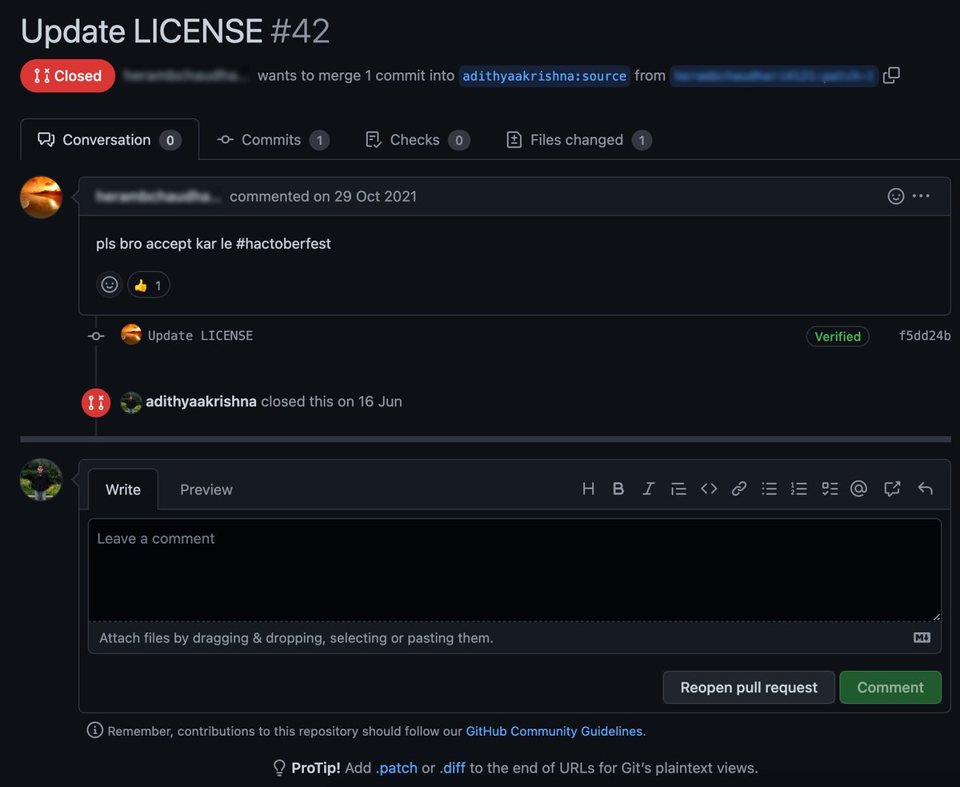The width and height of the screenshot is (960, 787).
Task: Click the Verified commit badge
Action: [x=838, y=337]
